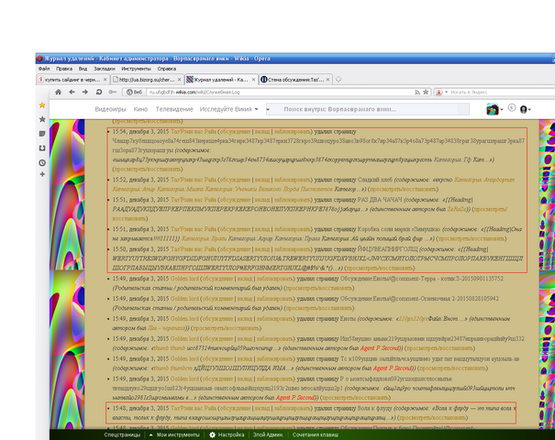This screenshot has height=440, width=555.
Task: Open the Закладки menu
Action: tap(105, 69)
